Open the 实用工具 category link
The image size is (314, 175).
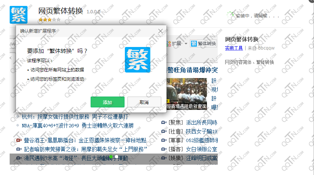234,48
